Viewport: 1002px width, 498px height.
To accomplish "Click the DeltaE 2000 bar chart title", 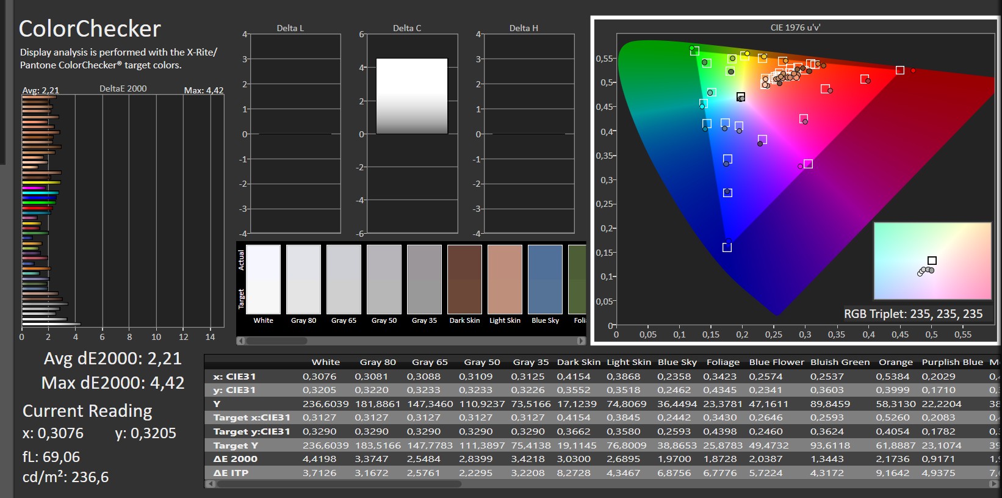I will (x=123, y=88).
